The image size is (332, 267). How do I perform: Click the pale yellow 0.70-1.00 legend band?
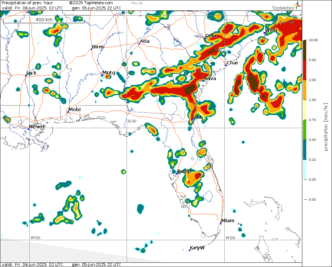pyautogui.click(x=305, y=110)
